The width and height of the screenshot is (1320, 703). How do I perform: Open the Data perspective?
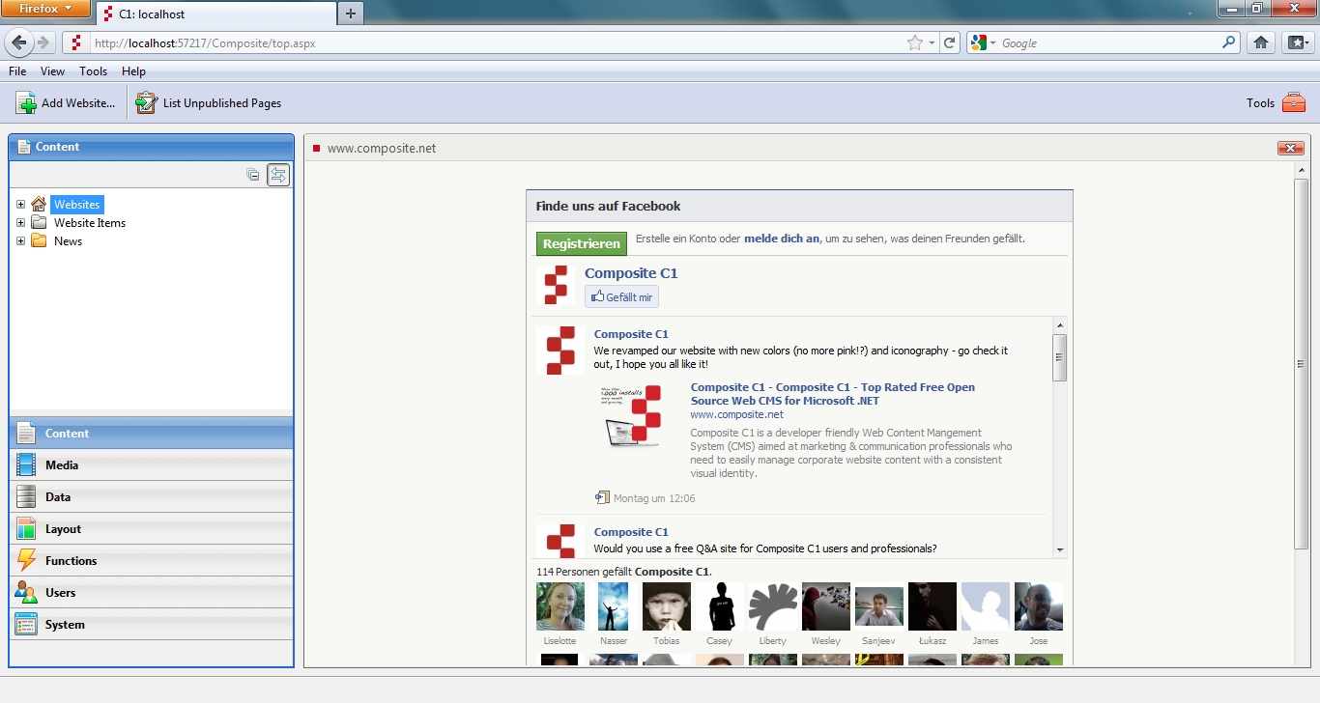coord(58,497)
